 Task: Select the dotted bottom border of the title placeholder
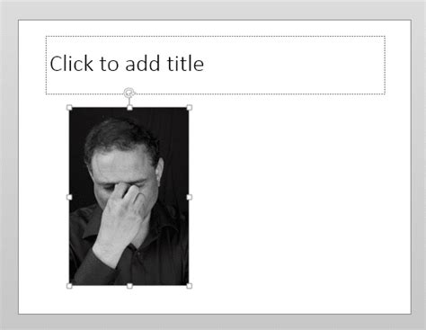(258, 94)
